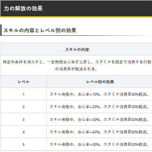This screenshot has height=152, width=152.
Task: Click the subheading スキルの内容とレベル別の効果
Action: coord(40,30)
